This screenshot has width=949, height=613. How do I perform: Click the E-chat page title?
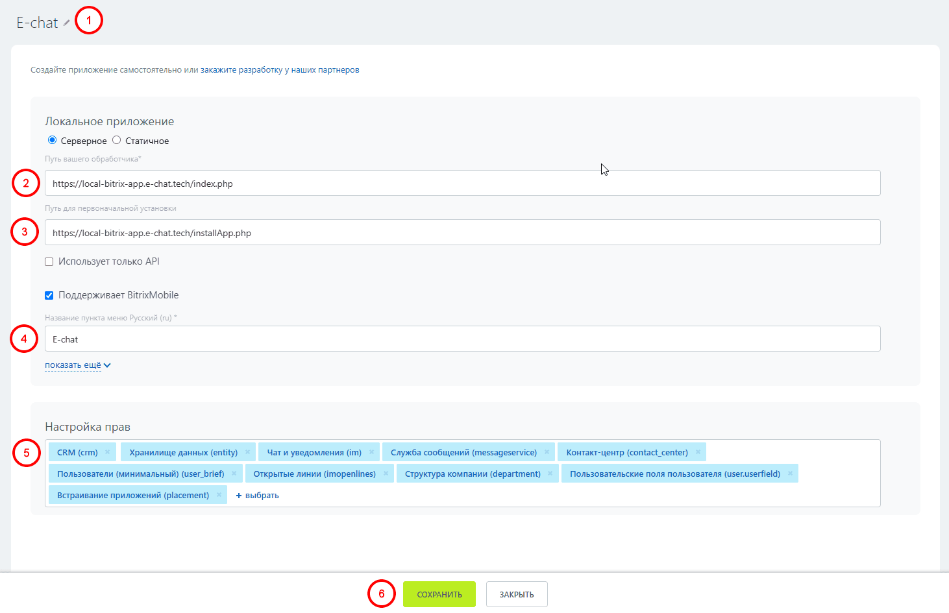pos(37,23)
